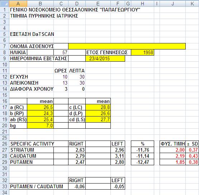Screen dimensions: 199x195
Task: Click the percent value -11,76
Action: point(142,150)
